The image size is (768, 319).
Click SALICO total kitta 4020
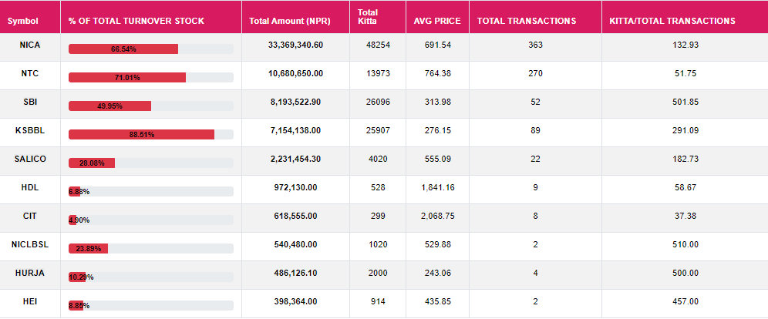tap(378, 159)
